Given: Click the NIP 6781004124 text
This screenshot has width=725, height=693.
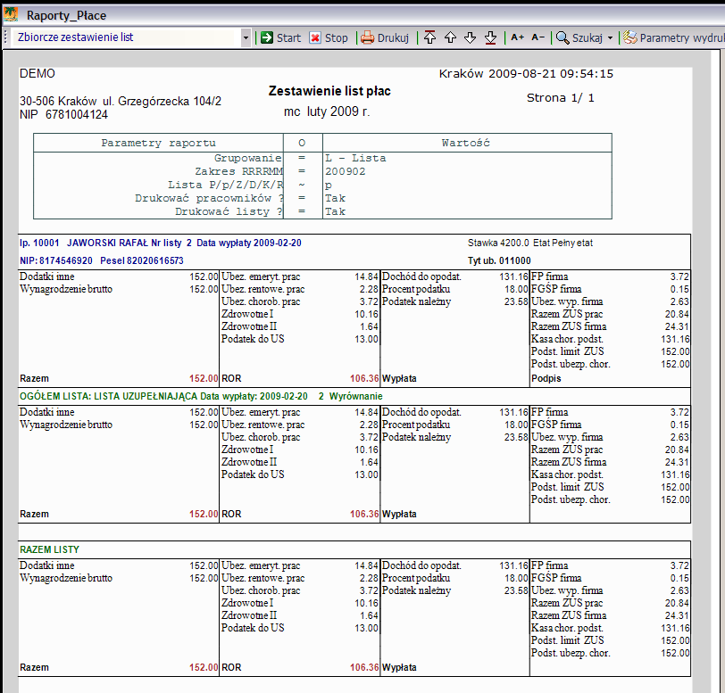Looking at the screenshot, I should coord(63,114).
